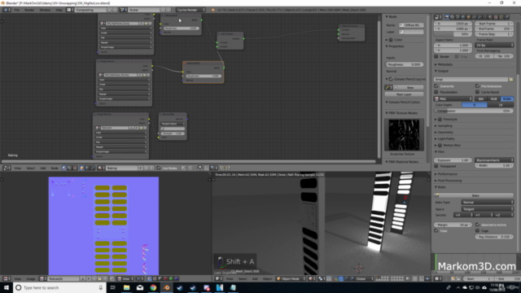
Task: Expand the Post Processing panel
Action: point(449,181)
